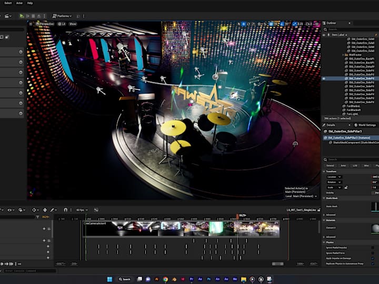Open Blender from the taskbar
Image resolution: width=379 pixels, height=284 pixels.
(x=174, y=279)
